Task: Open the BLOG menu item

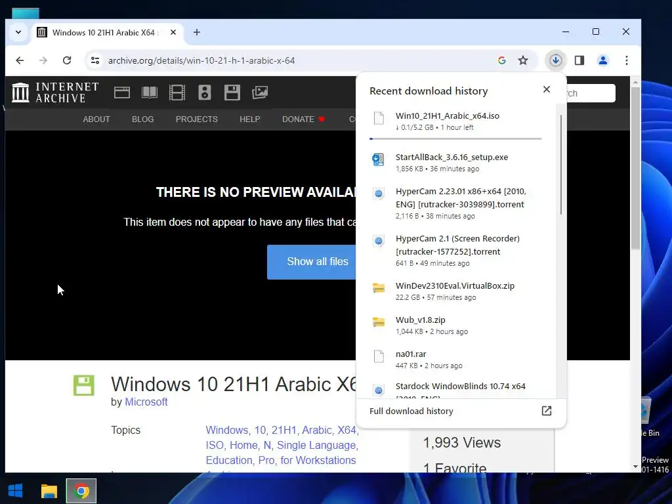Action: [142, 119]
